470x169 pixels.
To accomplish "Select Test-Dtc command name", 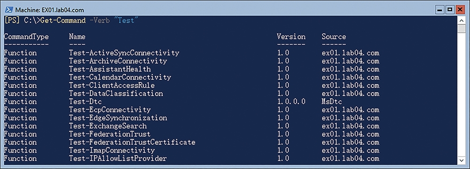I will pyautogui.click(x=85, y=102).
